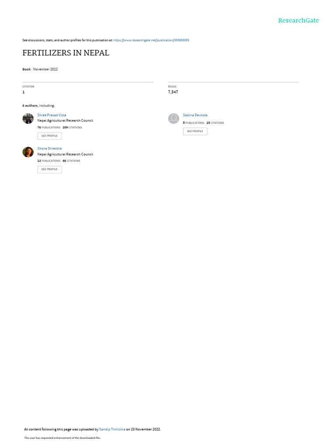This screenshot has height=448, width=336.
Task: Click the ResearchGate logo
Action: [298, 20]
